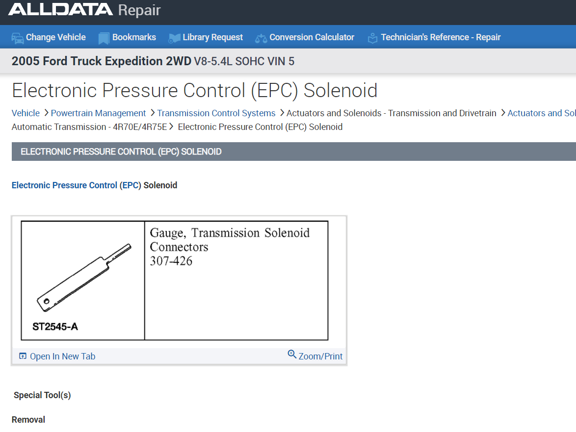Viewport: 576px width, 432px height.
Task: Click the Zoom/Print magnifier icon
Action: [292, 354]
